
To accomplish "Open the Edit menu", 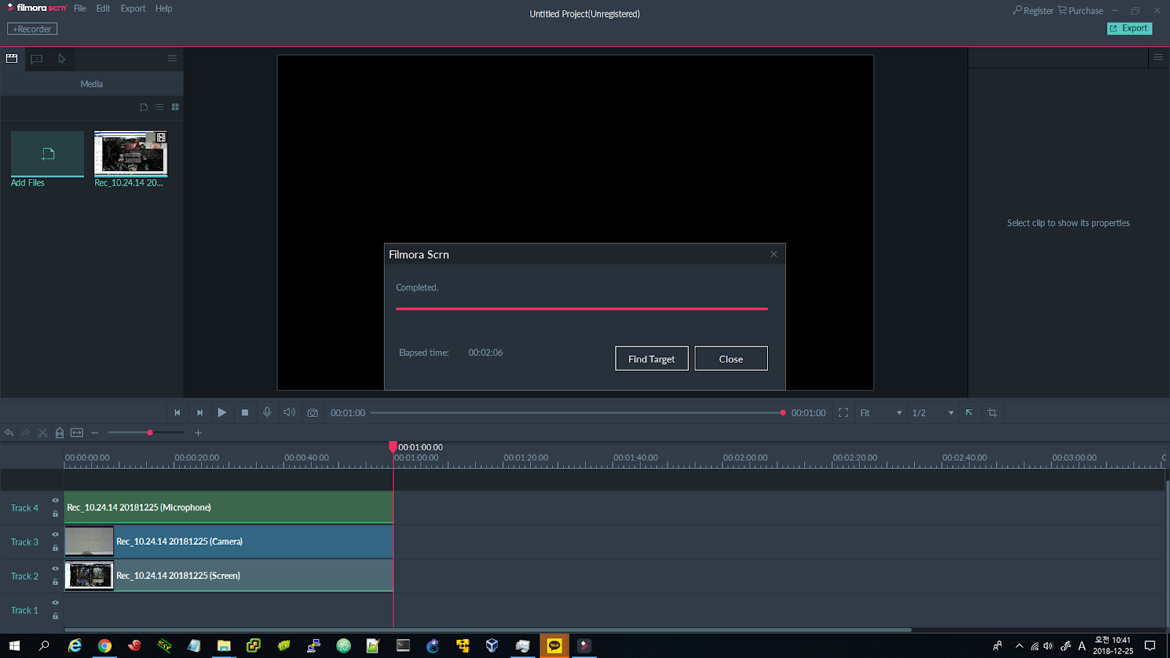I will click(x=103, y=9).
